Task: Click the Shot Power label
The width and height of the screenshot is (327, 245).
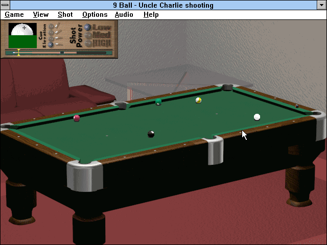Action: coord(76,35)
